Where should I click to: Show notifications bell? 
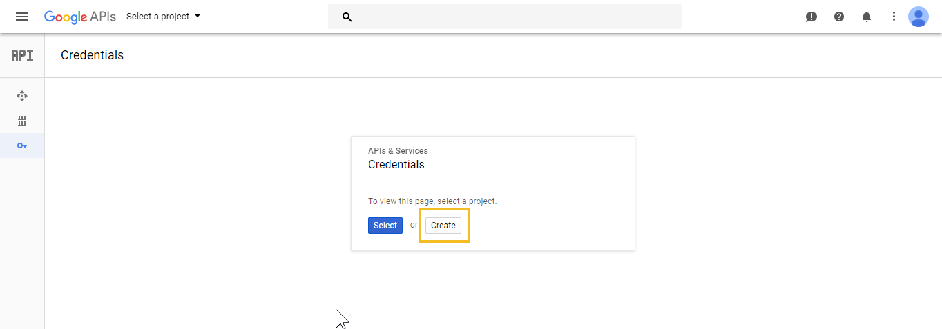(867, 17)
